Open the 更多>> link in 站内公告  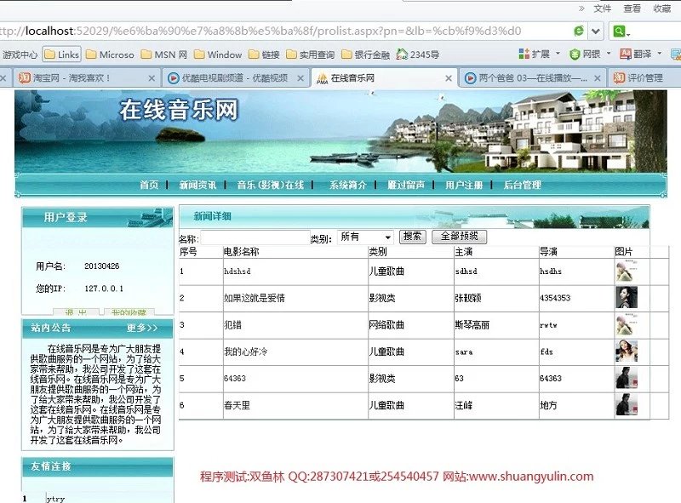click(142, 328)
